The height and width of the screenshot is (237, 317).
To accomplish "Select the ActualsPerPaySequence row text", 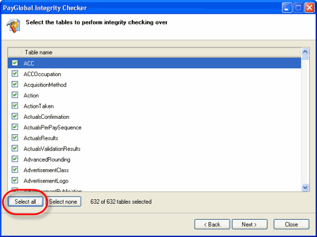I will pyautogui.click(x=52, y=128).
